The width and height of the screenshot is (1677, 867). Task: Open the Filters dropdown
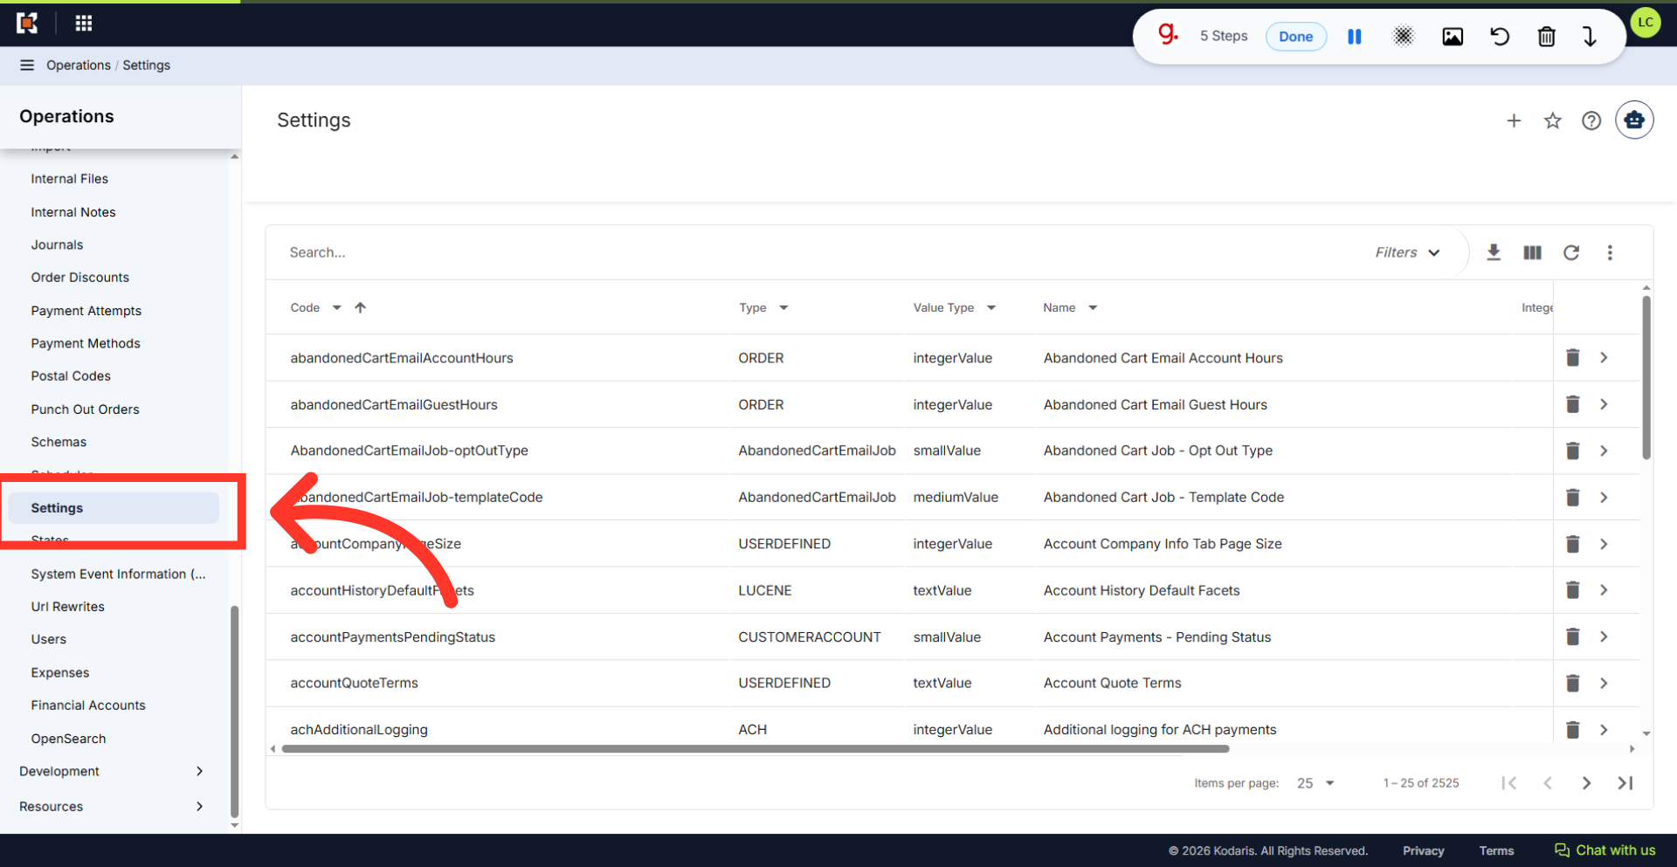(1407, 252)
